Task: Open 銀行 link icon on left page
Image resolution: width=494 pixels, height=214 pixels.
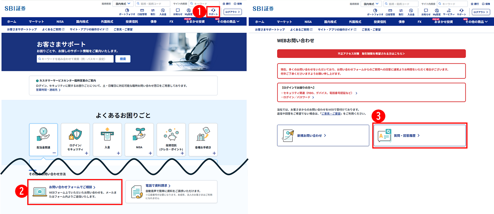Action: pyautogui.click(x=226, y=4)
